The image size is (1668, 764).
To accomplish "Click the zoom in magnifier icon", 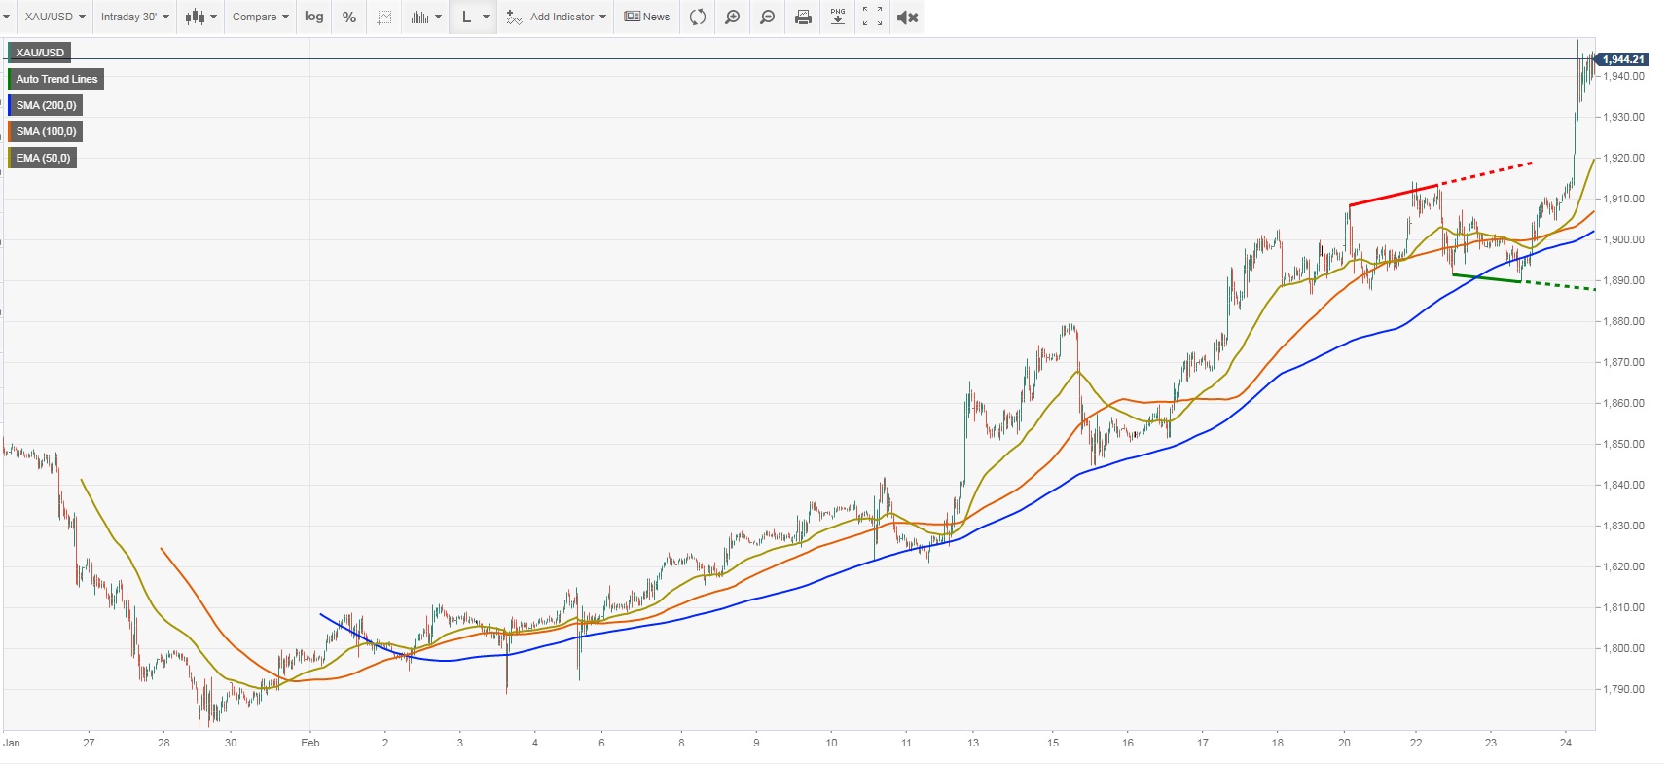I will tap(733, 17).
